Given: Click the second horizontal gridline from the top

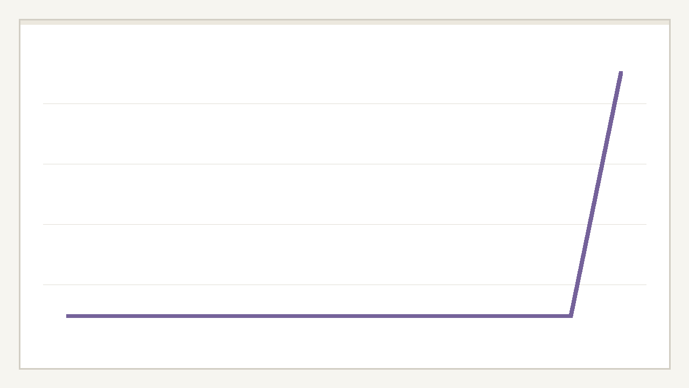Looking at the screenshot, I should [323, 164].
